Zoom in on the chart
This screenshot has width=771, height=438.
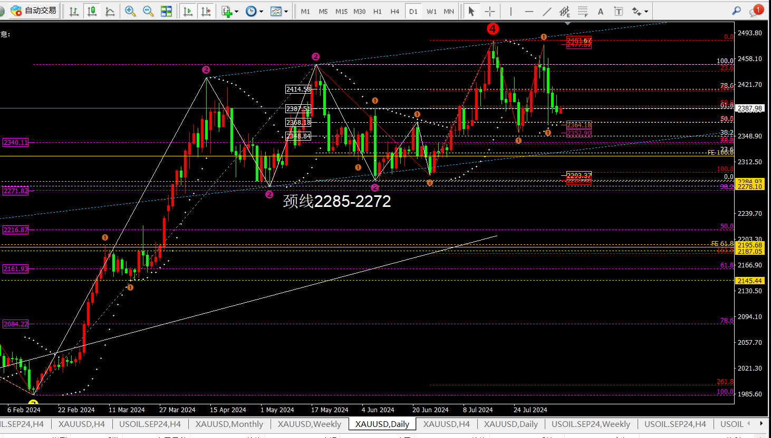pyautogui.click(x=130, y=11)
